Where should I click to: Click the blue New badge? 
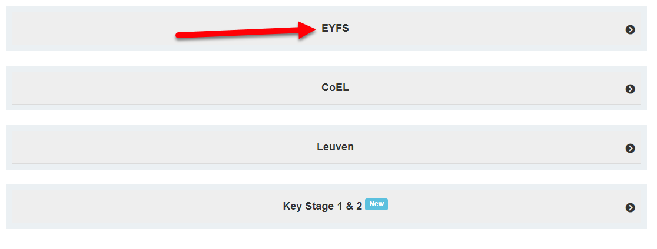point(376,204)
